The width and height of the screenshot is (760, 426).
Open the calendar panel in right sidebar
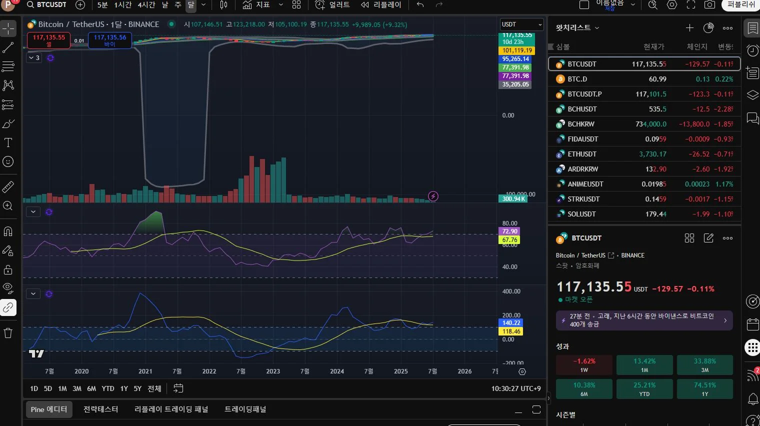[x=752, y=324]
